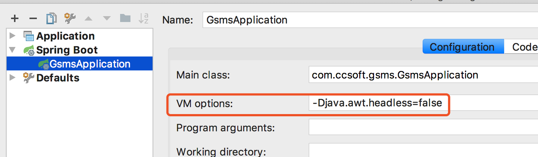538x157 pixels.
Task: Open the Code Coverage tab
Action: coord(521,47)
